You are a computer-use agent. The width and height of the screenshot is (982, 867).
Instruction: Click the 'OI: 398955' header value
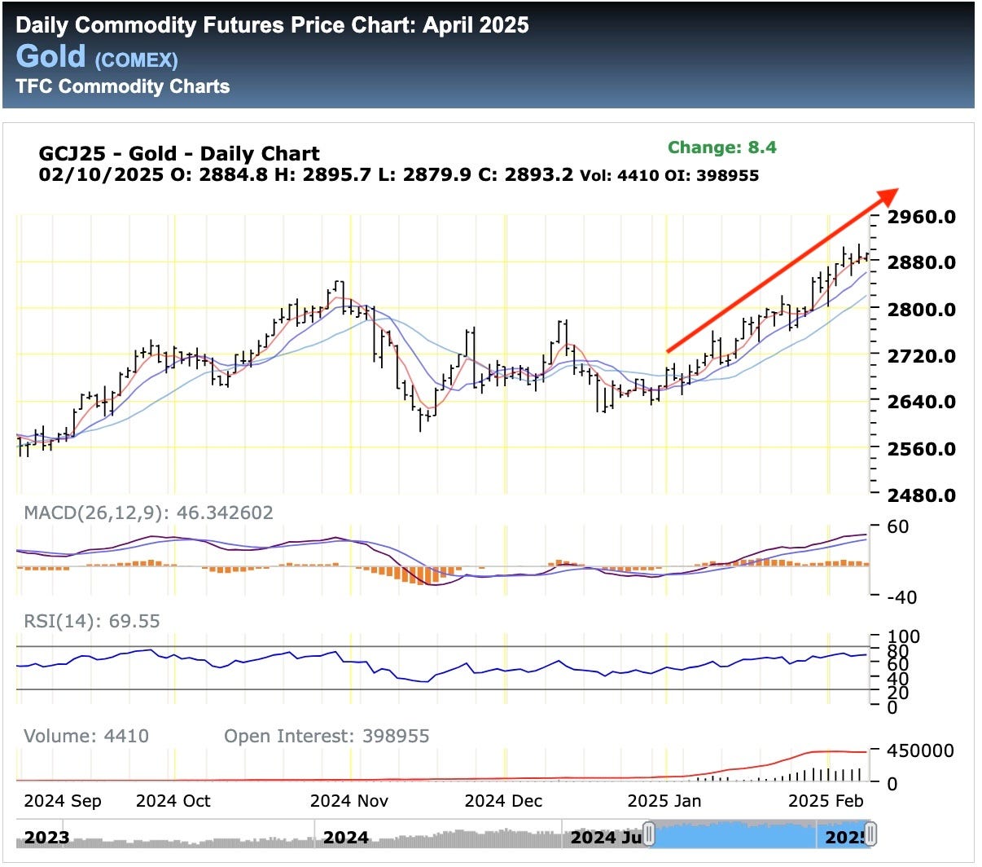tap(711, 175)
